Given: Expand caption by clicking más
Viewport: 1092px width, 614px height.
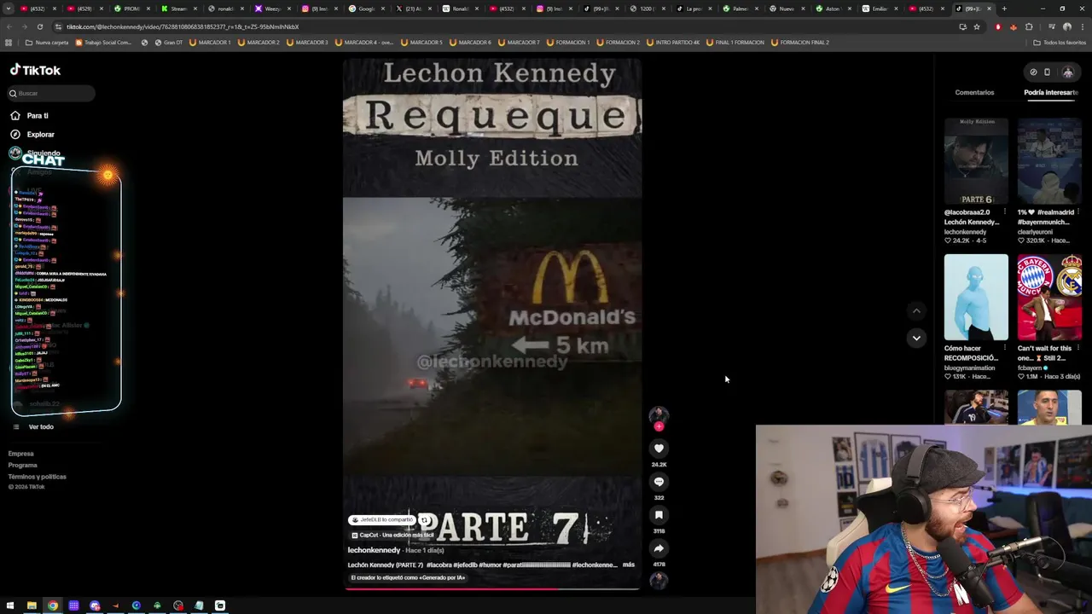Looking at the screenshot, I should click(629, 565).
